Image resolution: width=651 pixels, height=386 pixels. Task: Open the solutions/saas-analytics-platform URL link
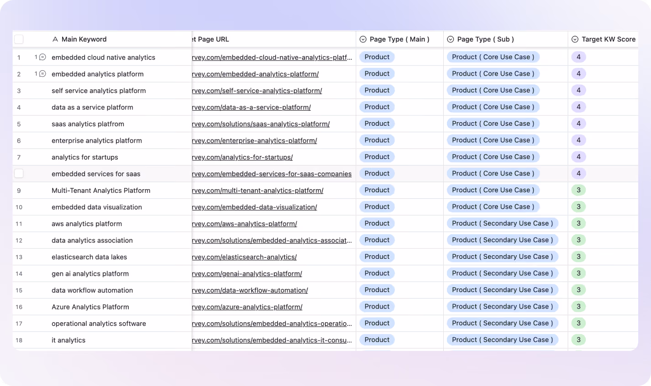click(261, 124)
